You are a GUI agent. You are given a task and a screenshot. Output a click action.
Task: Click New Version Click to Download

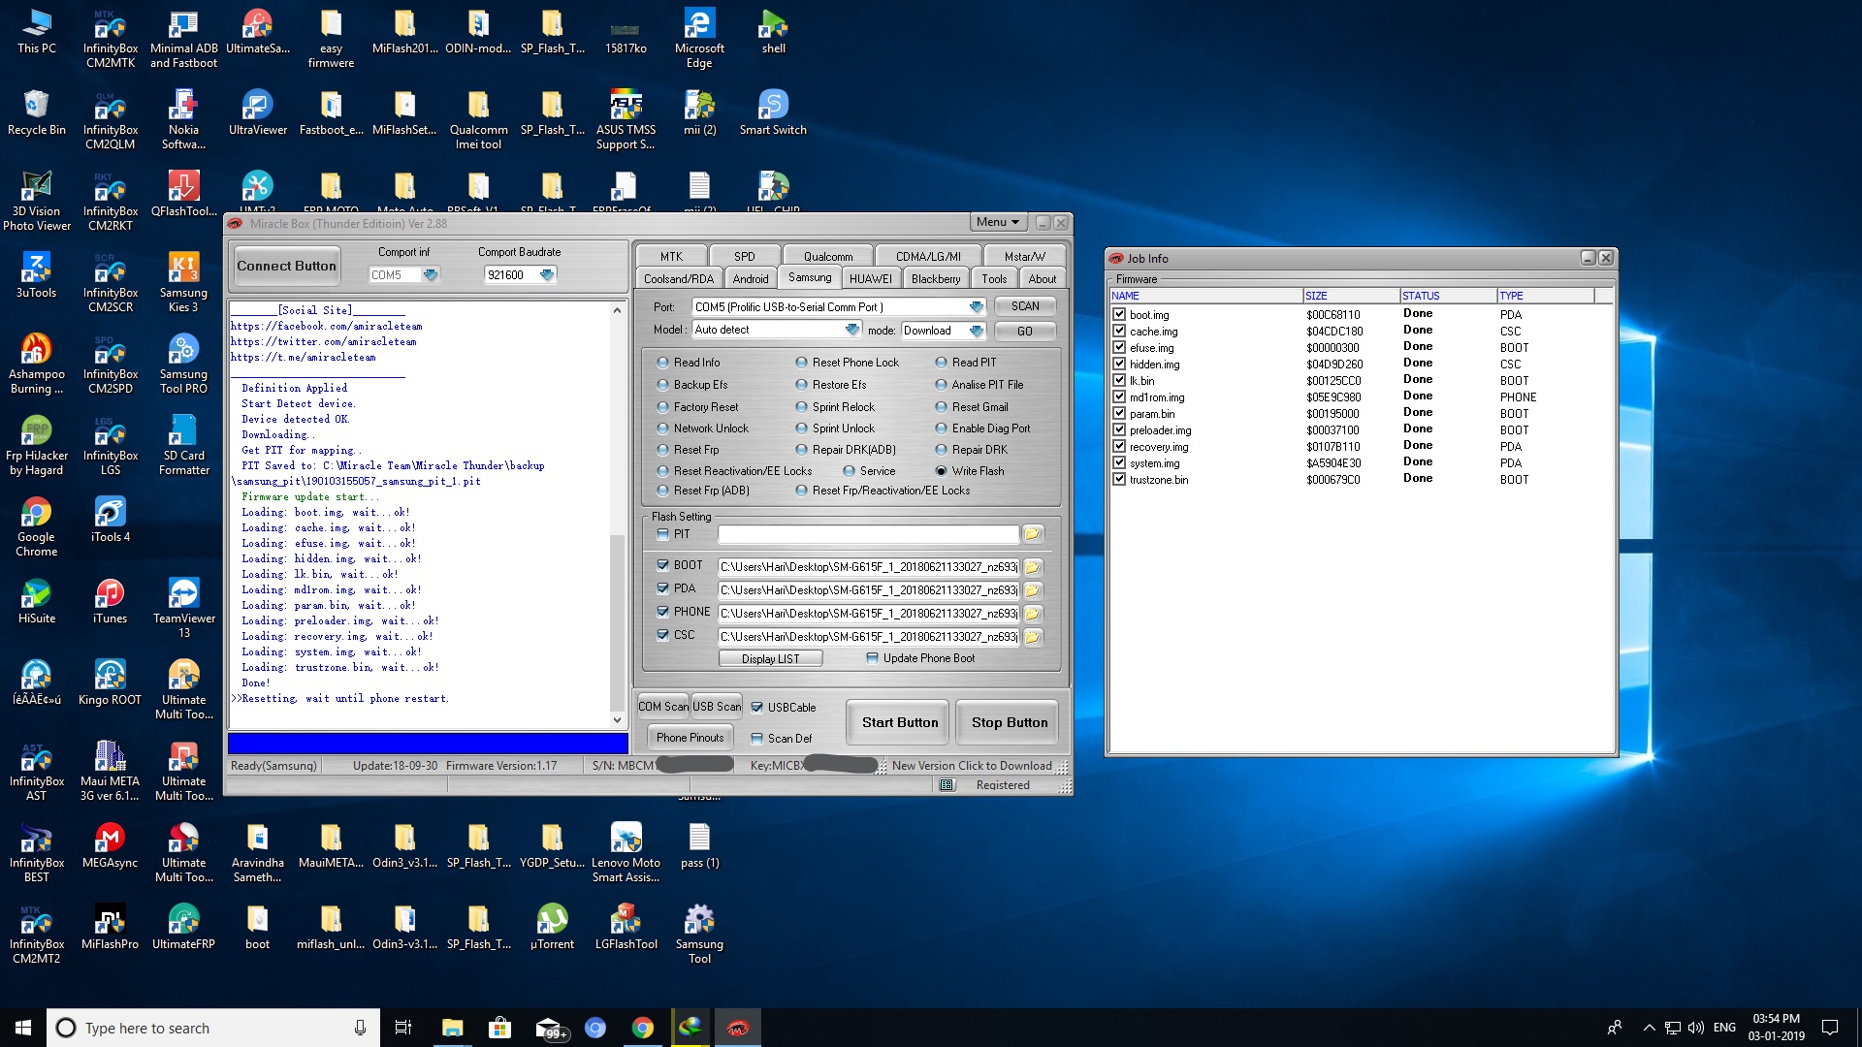(x=972, y=766)
